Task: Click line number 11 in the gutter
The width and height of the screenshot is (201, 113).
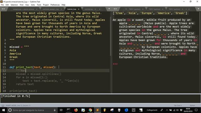Action: 4,67
